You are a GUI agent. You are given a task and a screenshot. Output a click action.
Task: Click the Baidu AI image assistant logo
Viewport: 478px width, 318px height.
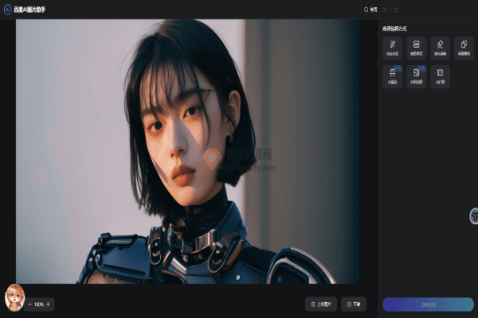[7, 10]
